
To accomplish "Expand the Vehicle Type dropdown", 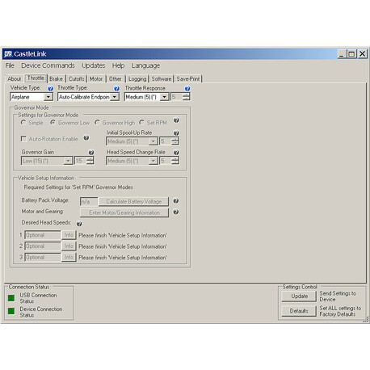I will 48,97.
